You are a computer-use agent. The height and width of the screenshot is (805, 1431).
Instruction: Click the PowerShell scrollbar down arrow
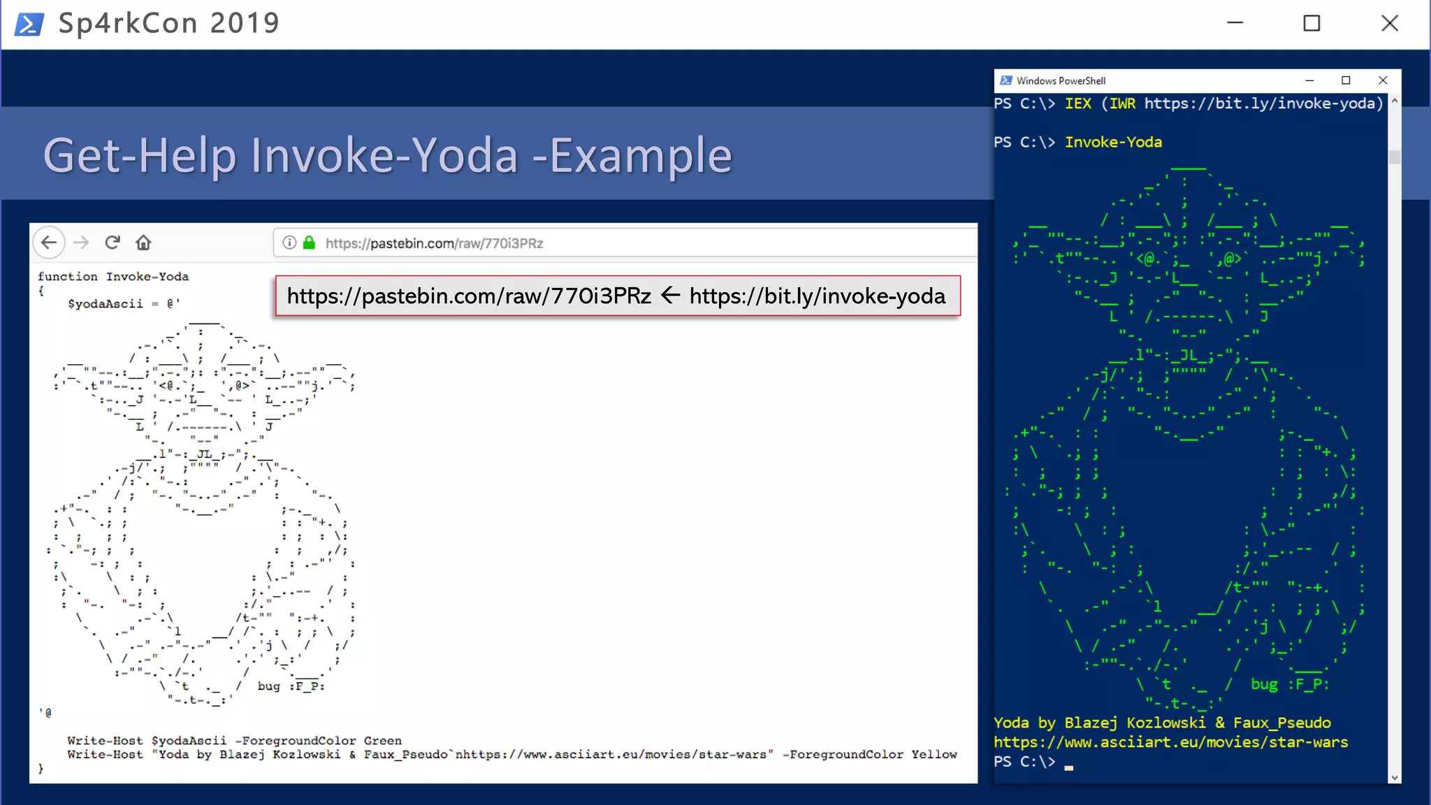[x=1395, y=777]
